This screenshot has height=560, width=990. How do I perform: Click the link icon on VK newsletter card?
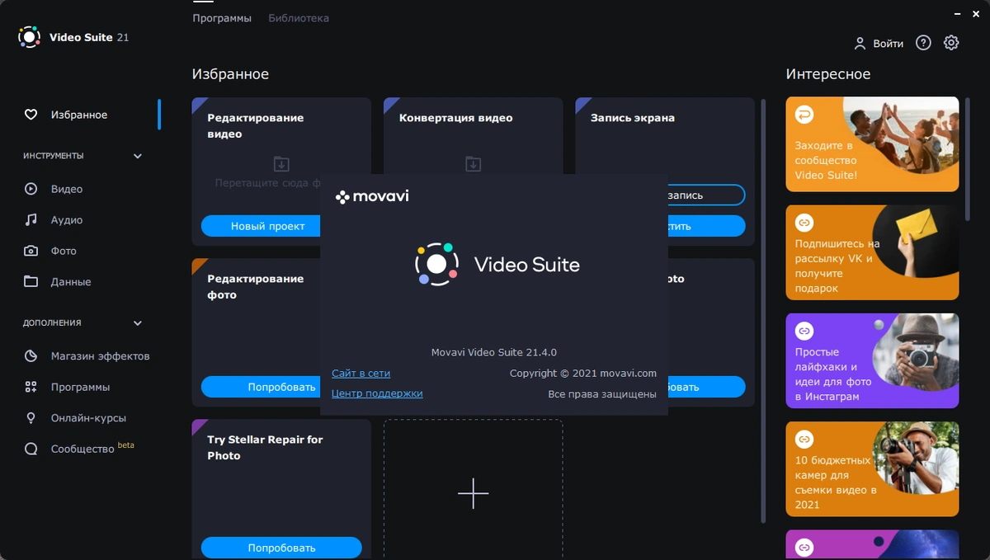(804, 223)
